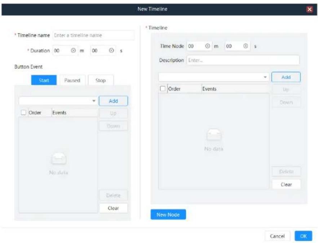The image size is (318, 243).
Task: Focus the Timeline name input field
Action: [x=93, y=35]
